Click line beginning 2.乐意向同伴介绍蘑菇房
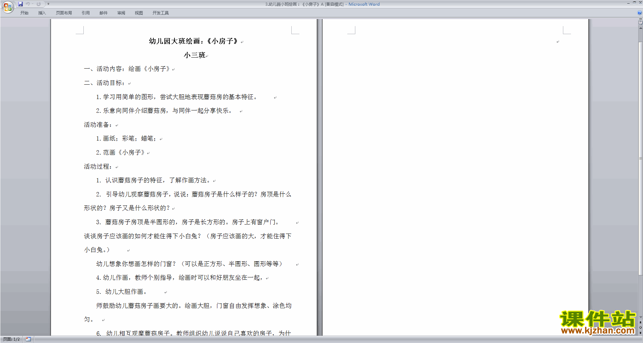 [x=164, y=111]
